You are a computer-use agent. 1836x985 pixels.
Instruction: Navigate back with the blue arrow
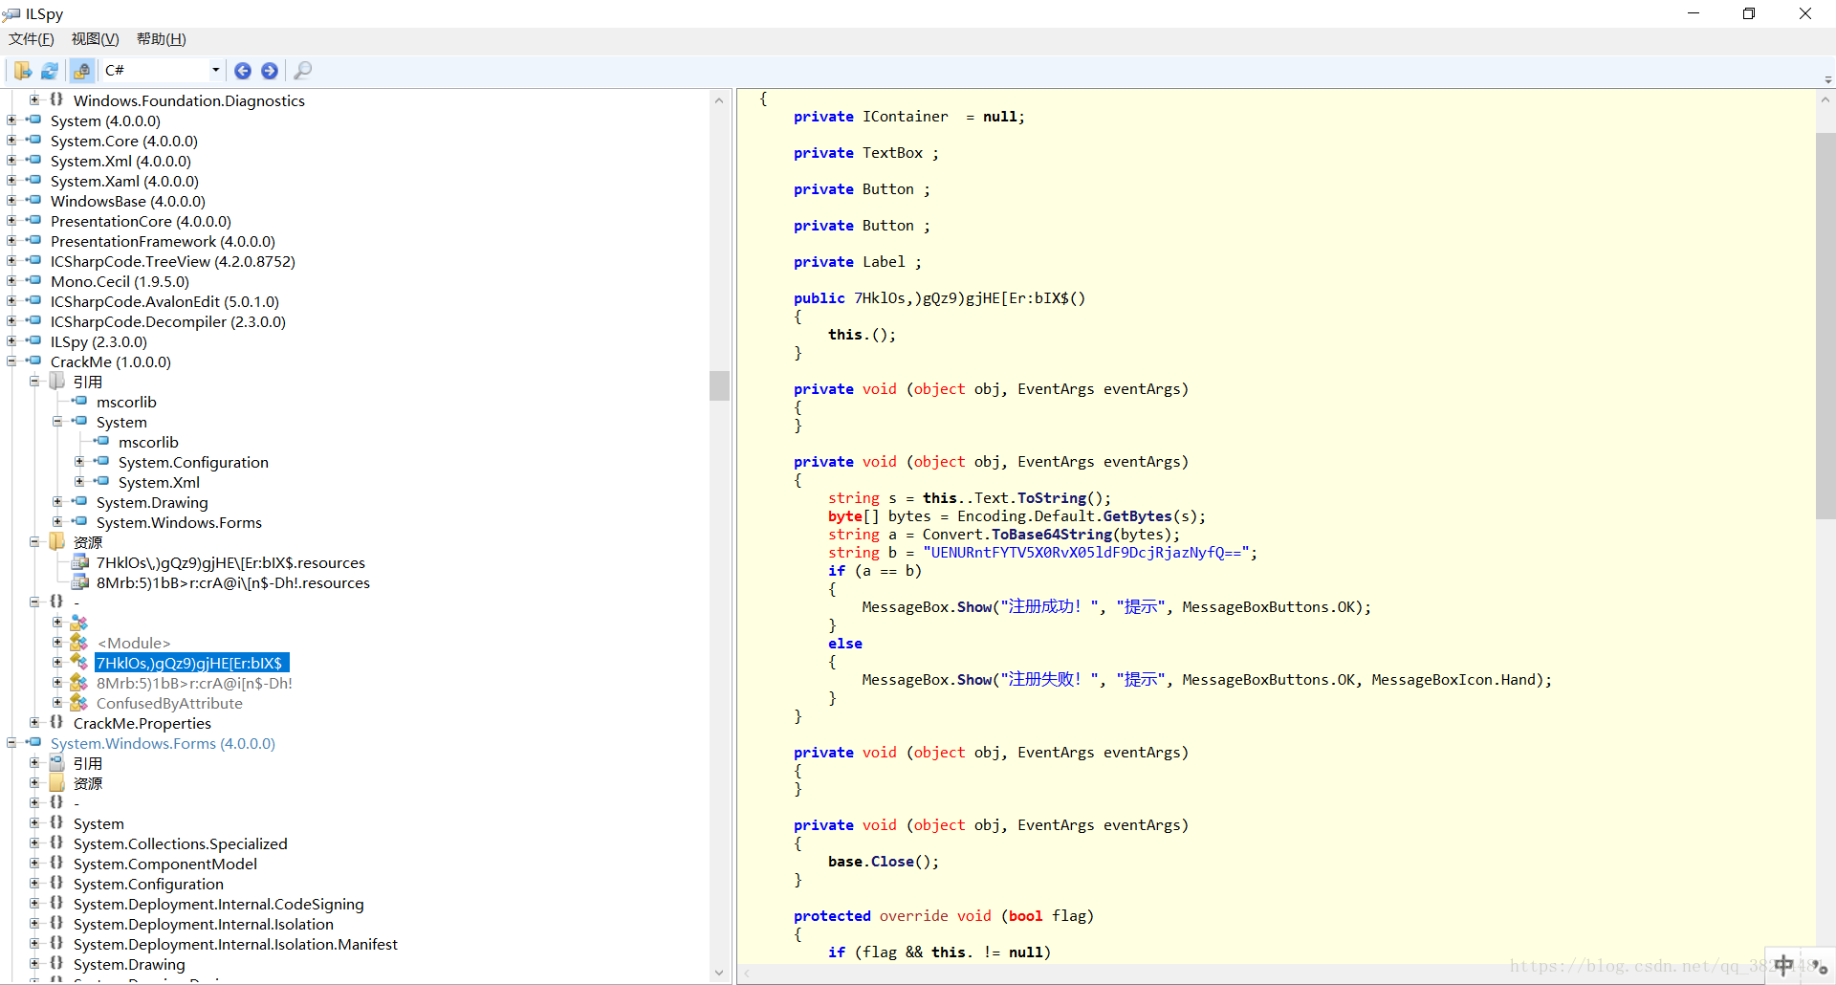point(243,71)
